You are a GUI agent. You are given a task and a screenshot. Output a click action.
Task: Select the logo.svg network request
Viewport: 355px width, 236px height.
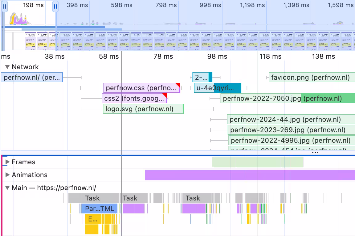coord(142,109)
